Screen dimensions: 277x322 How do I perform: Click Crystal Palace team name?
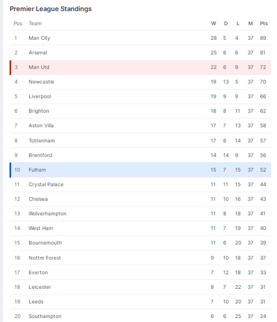pos(46,184)
